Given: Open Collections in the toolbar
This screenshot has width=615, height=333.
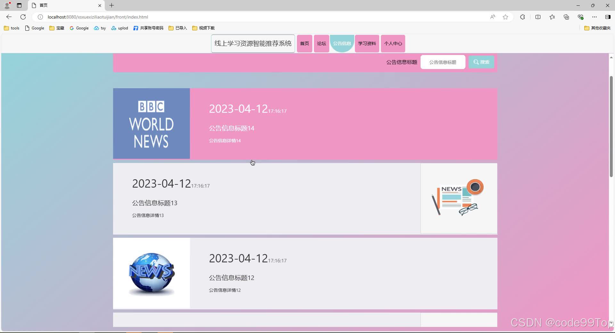Looking at the screenshot, I should click(566, 17).
